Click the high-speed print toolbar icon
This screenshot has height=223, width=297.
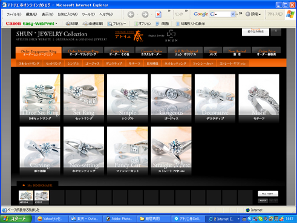click(x=93, y=24)
